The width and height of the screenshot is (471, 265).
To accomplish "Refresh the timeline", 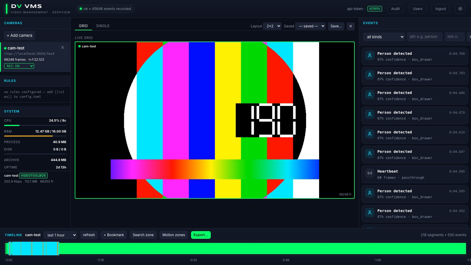I will tap(89, 235).
